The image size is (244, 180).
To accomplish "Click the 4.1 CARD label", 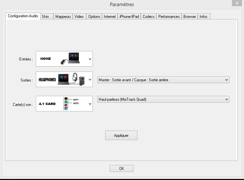I will pyautogui.click(x=47, y=104).
